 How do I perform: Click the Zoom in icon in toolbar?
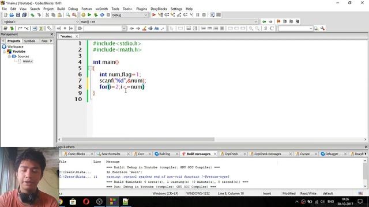click(x=251, y=28)
